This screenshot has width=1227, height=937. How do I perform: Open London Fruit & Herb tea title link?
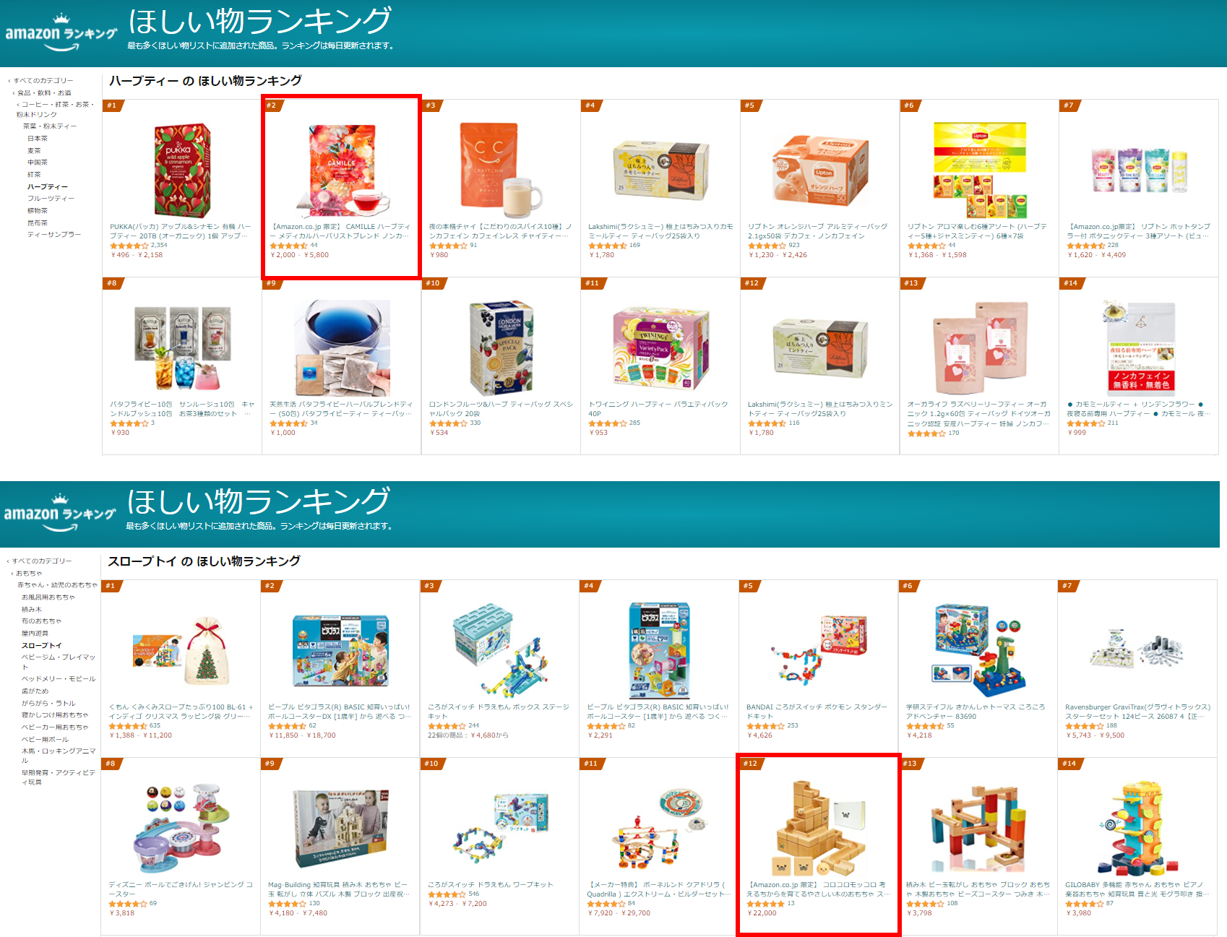point(501,409)
